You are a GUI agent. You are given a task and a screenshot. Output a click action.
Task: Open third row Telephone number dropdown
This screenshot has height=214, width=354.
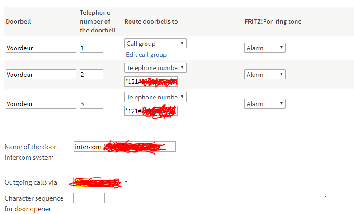point(155,97)
